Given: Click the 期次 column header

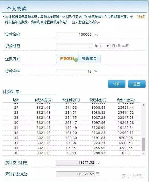Looking at the screenshot, I should tap(16, 100).
